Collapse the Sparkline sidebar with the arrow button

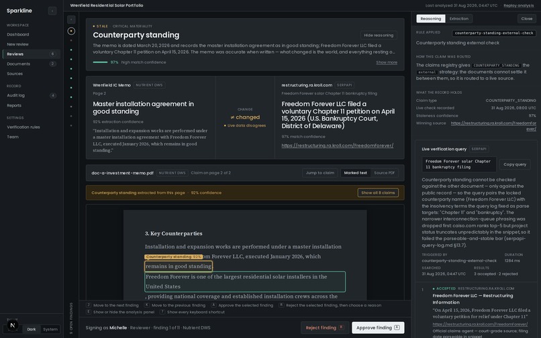tap(52, 11)
